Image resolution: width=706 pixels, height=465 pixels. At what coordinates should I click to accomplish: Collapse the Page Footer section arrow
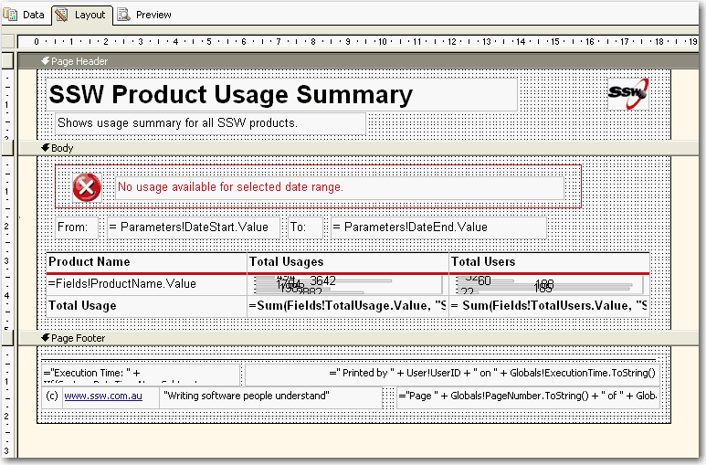pyautogui.click(x=45, y=338)
